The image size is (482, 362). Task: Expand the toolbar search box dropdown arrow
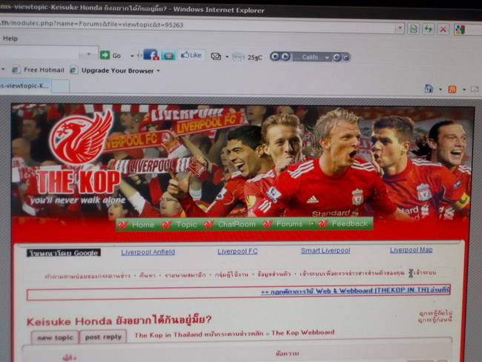pos(88,54)
